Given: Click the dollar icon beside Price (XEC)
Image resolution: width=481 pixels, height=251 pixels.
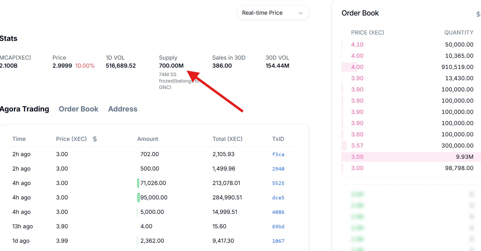Looking at the screenshot, I should [95, 139].
